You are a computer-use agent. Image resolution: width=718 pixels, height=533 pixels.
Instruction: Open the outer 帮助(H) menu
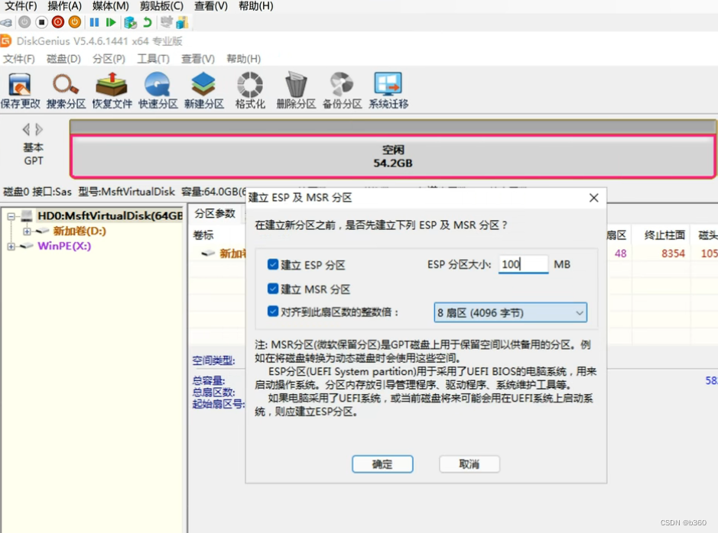tap(255, 6)
